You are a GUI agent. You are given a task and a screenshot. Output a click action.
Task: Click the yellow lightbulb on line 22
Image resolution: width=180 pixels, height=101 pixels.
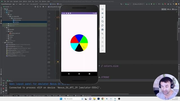pyautogui.click(x=58, y=62)
